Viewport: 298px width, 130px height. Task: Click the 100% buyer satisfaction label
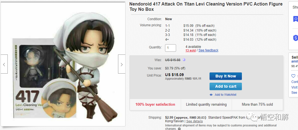[155, 105]
